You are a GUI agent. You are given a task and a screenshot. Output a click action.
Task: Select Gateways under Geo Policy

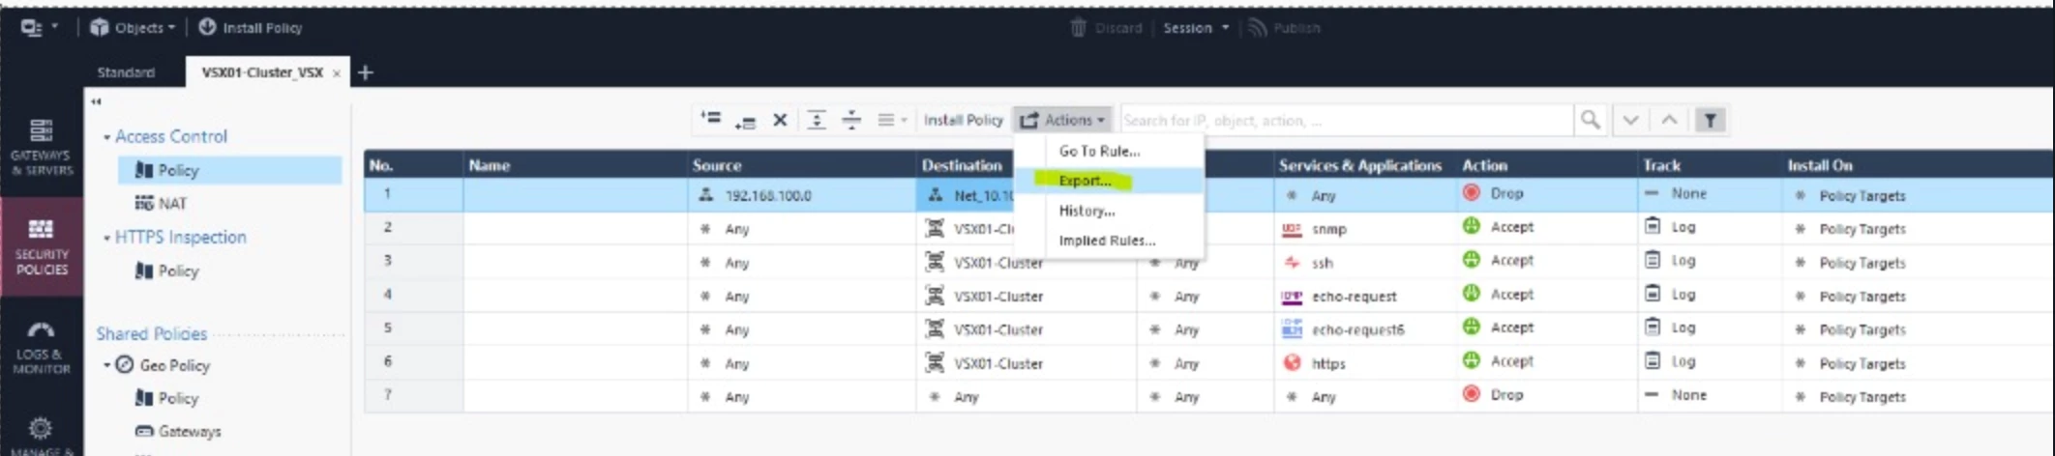click(x=178, y=431)
